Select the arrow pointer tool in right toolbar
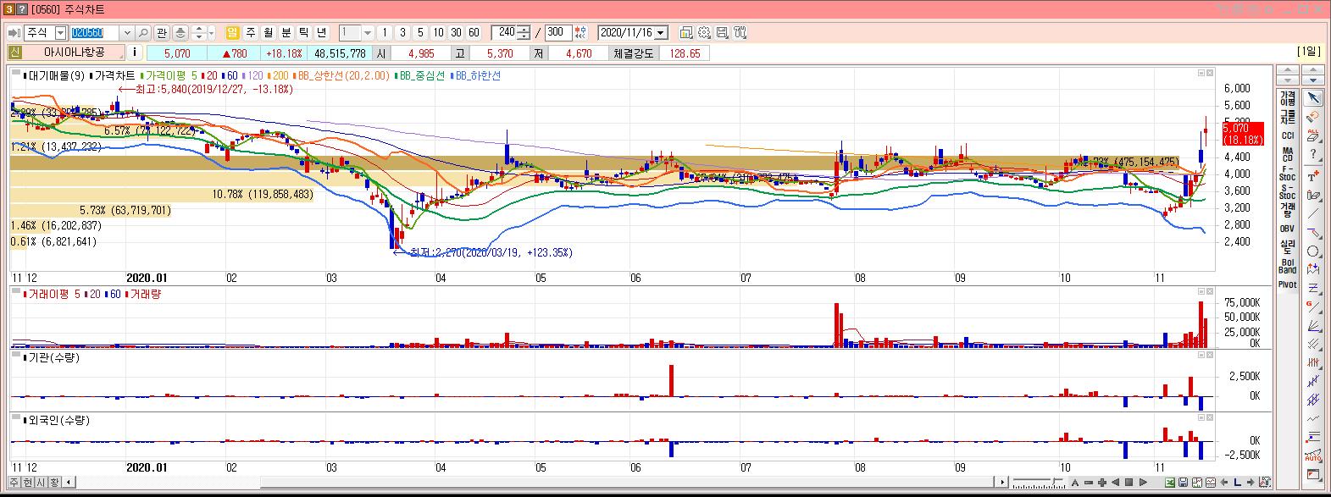Viewport: 1331px width, 497px height. tap(1312, 97)
